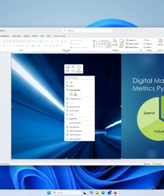
Task: Click the Font Color button
Action: [x=39, y=46]
